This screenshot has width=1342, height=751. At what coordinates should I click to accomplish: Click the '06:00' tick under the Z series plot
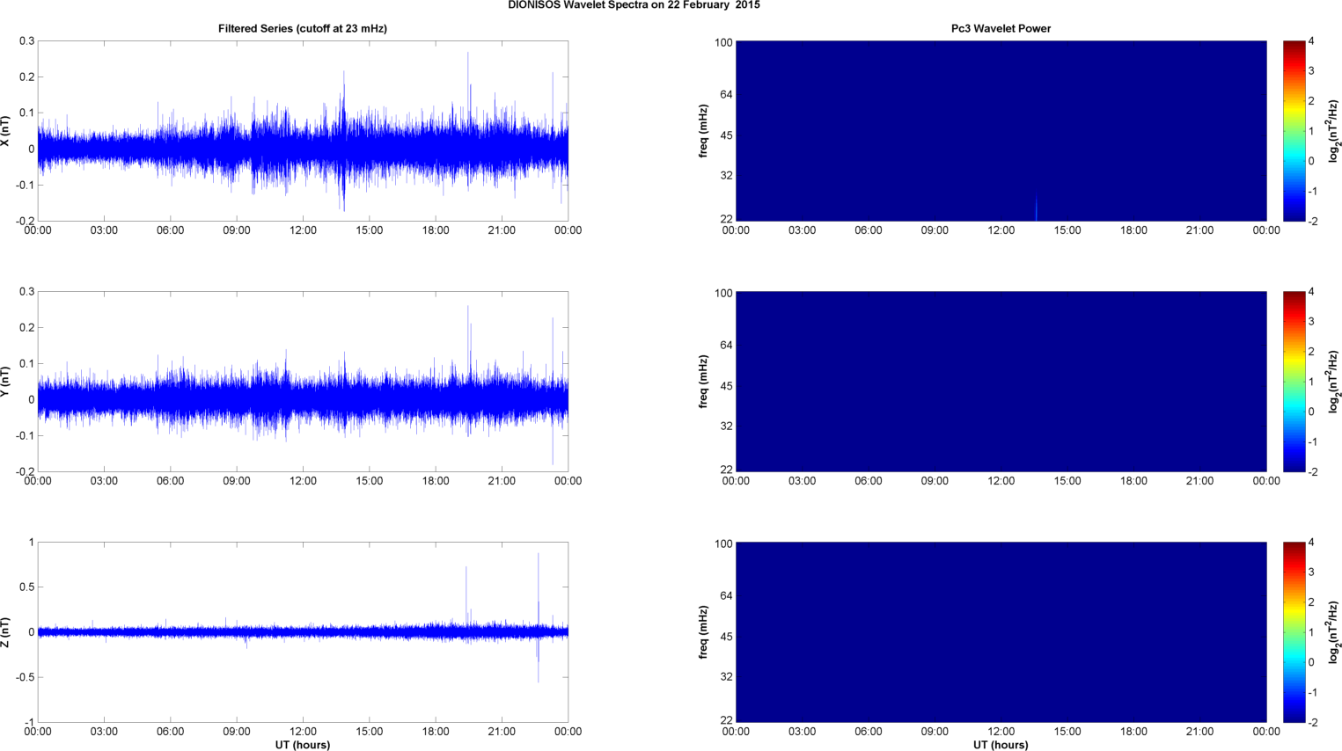point(170,732)
